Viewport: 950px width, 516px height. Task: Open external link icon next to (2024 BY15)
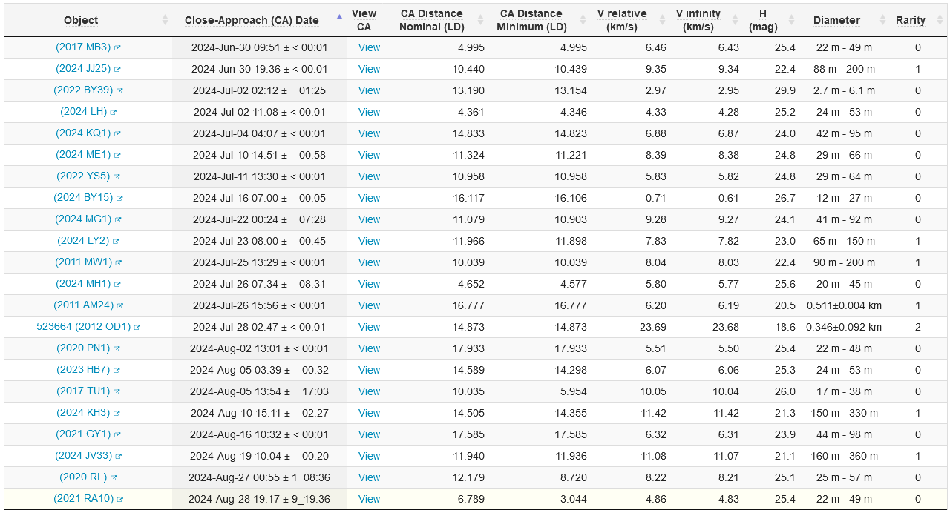pos(119,198)
